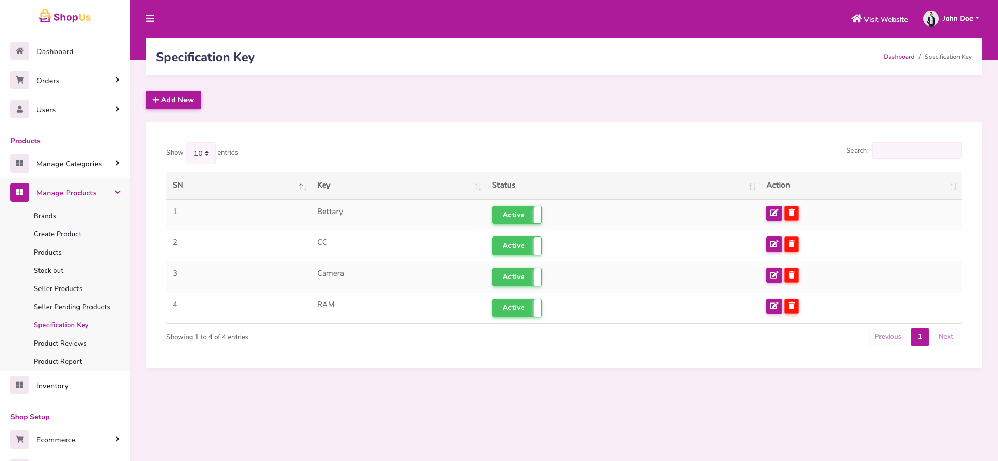Click the edit icon for Camera row

773,275
